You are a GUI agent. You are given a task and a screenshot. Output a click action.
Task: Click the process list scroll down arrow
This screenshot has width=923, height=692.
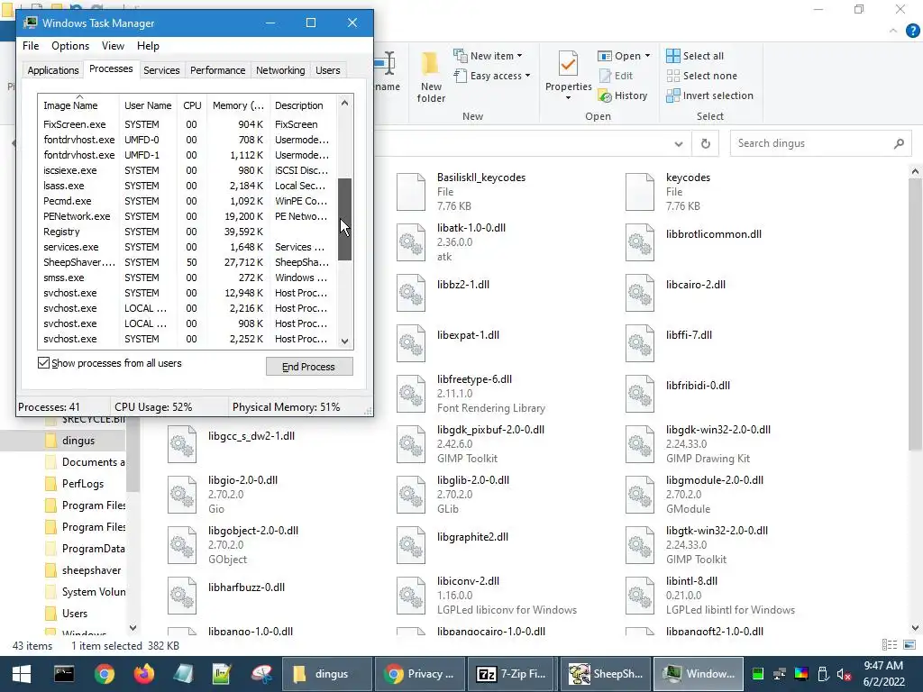pyautogui.click(x=345, y=341)
